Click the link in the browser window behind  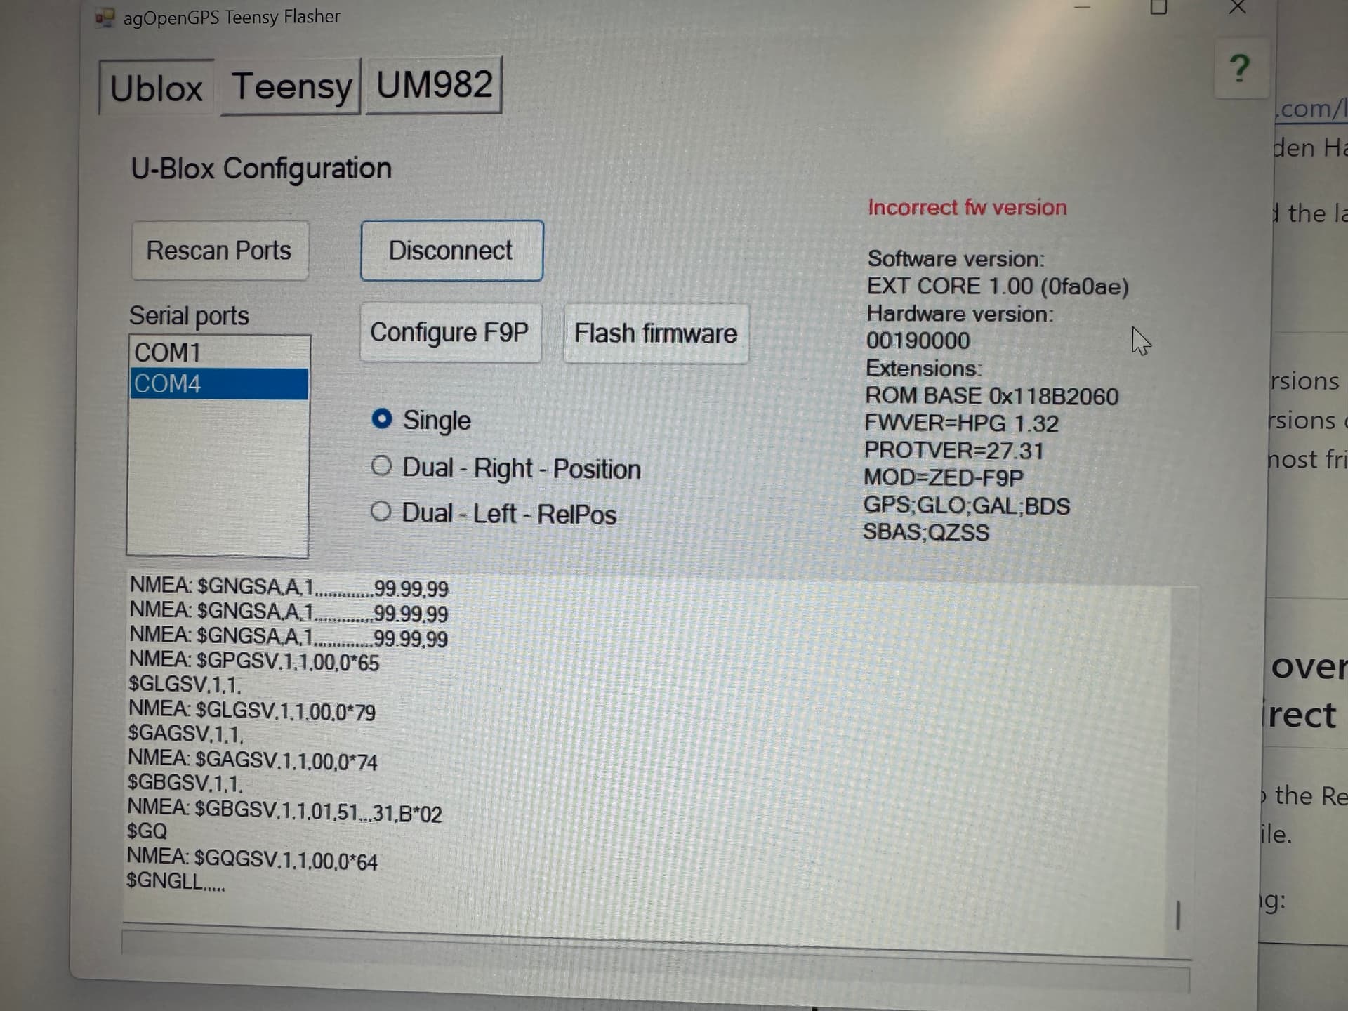tap(1311, 110)
